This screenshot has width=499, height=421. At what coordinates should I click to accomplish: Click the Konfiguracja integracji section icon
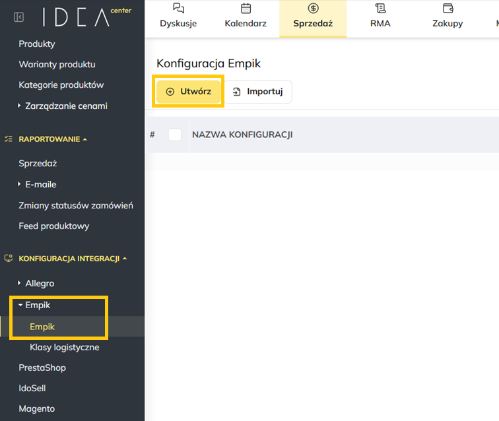[9, 259]
